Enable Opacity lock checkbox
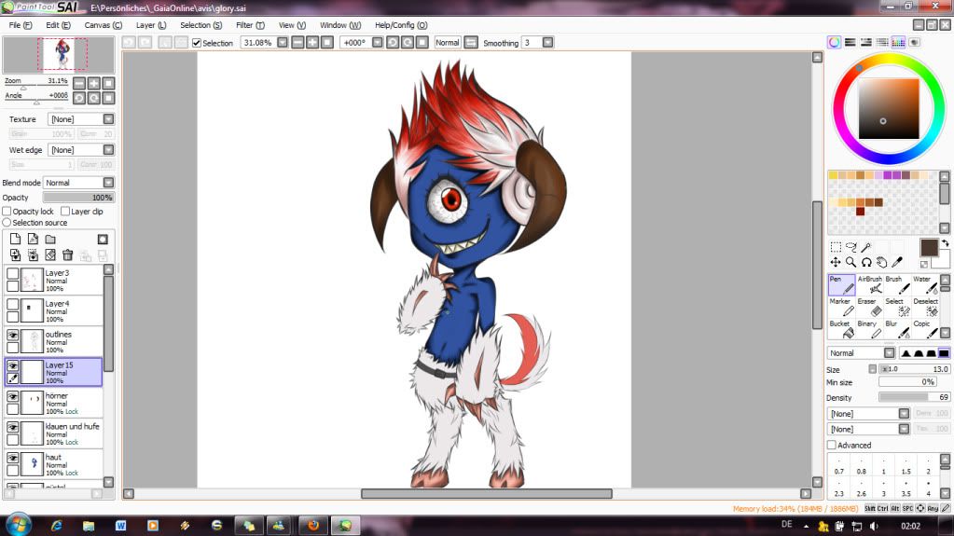 pos(7,211)
